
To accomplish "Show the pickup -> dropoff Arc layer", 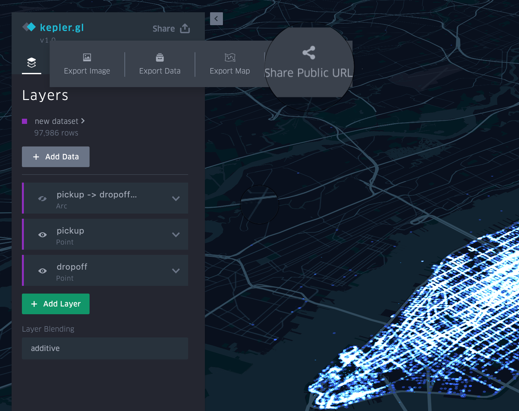I will [x=43, y=198].
